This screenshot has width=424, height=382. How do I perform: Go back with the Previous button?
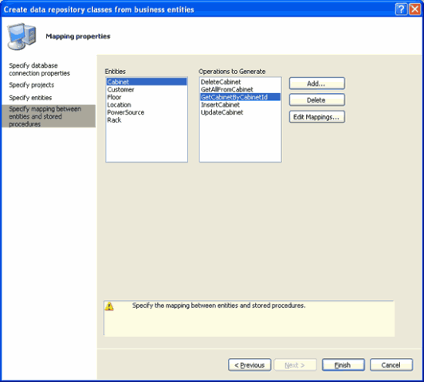tap(249, 365)
